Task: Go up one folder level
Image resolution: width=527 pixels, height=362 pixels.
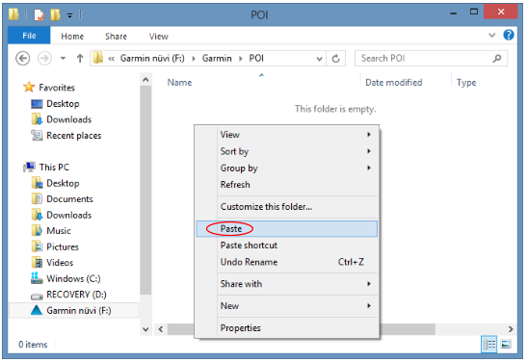Action: (80, 59)
